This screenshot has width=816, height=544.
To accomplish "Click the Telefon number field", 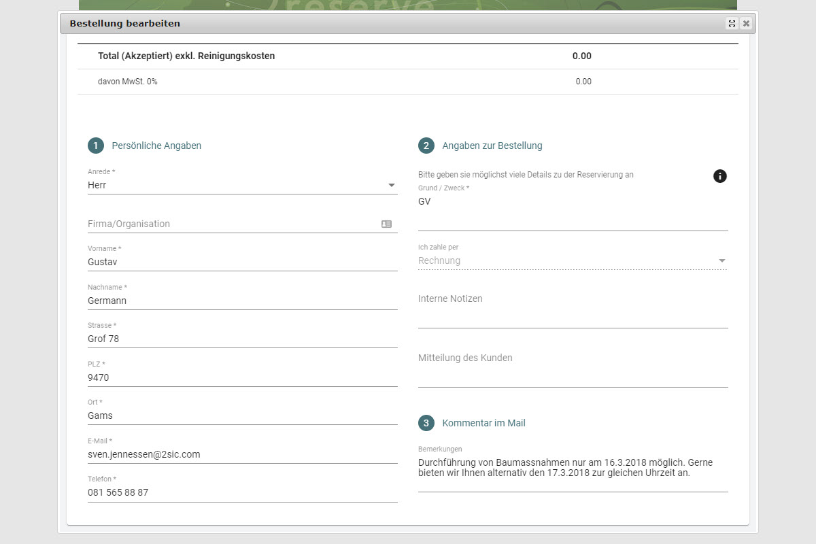I will point(242,492).
